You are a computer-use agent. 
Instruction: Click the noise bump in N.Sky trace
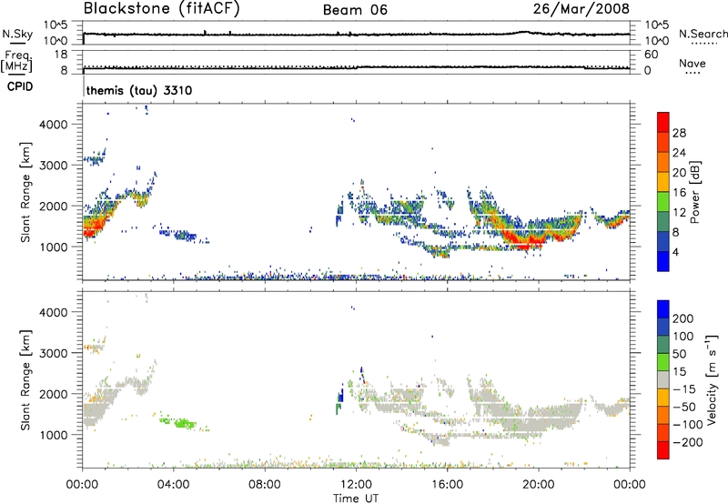[x=524, y=32]
